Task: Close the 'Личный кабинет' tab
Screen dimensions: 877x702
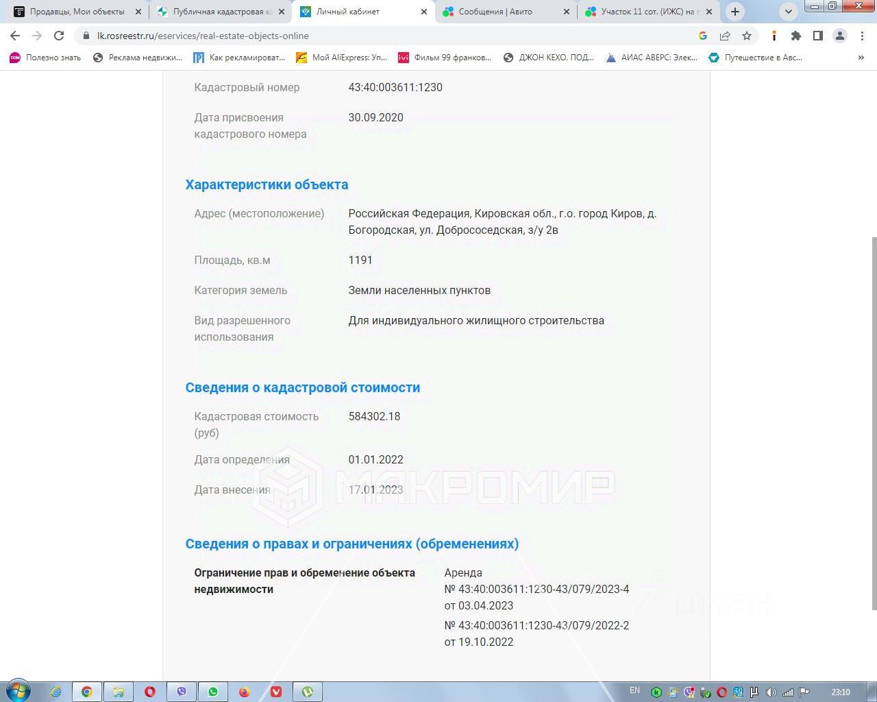Action: click(x=424, y=12)
